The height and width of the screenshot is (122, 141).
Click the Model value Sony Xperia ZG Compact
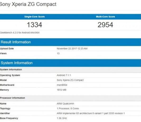70,80
